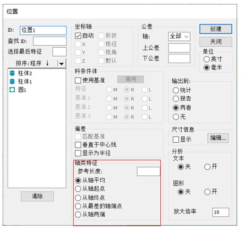Choose 从轴两端 radio button
The width and height of the screenshot is (242, 230).
point(78,214)
